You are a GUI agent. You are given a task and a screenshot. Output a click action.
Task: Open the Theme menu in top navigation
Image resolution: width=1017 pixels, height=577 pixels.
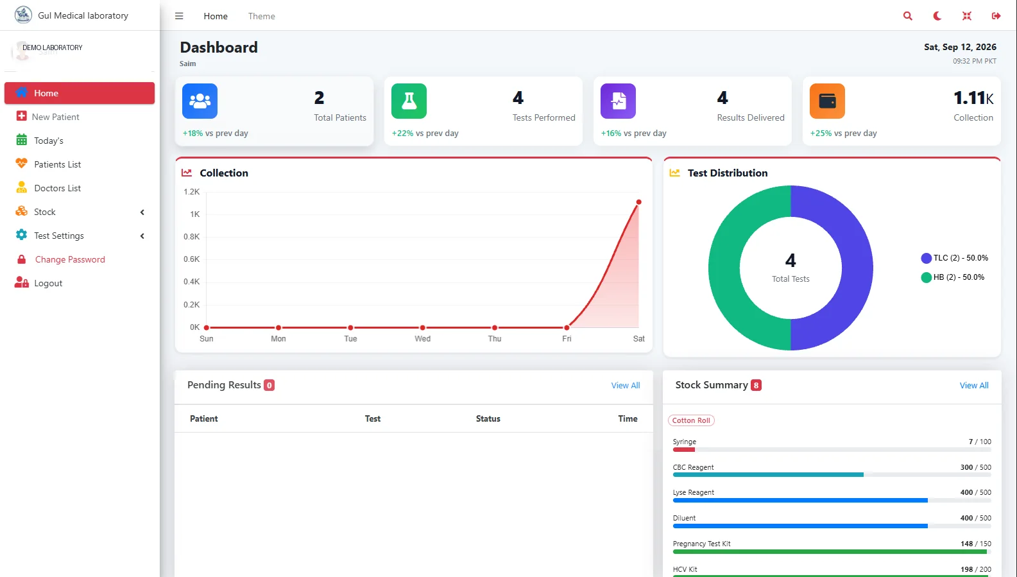pyautogui.click(x=261, y=16)
